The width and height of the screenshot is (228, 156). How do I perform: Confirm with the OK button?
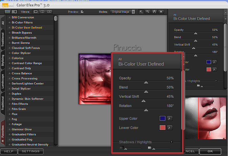coord(210,151)
